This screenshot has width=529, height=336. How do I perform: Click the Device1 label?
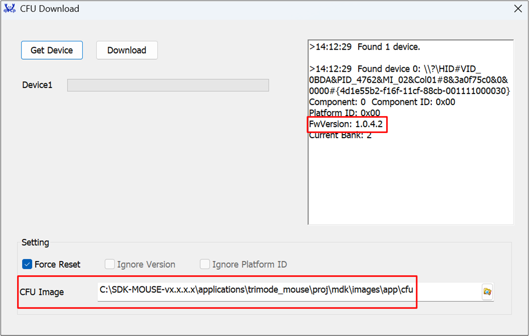[37, 85]
